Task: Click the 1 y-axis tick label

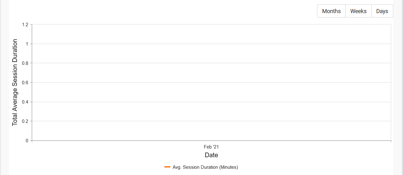Action: click(27, 44)
